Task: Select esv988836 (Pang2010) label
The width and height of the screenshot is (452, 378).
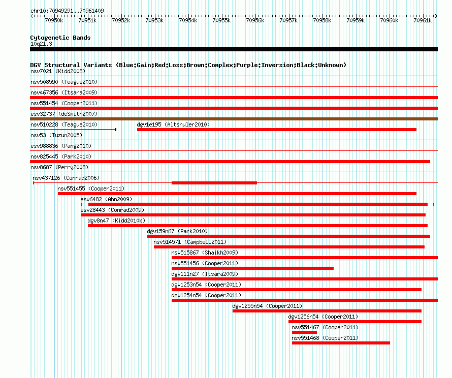Action: 61,146
